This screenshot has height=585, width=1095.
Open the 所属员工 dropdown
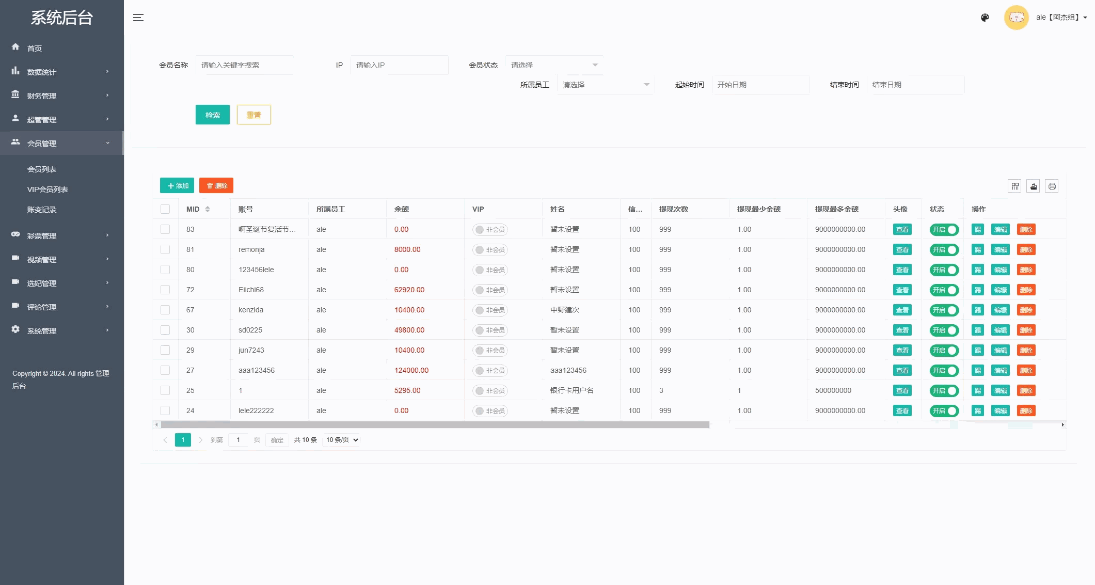coord(606,85)
